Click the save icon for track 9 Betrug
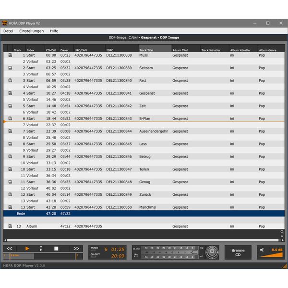This screenshot has height=288, width=288. click(10, 156)
